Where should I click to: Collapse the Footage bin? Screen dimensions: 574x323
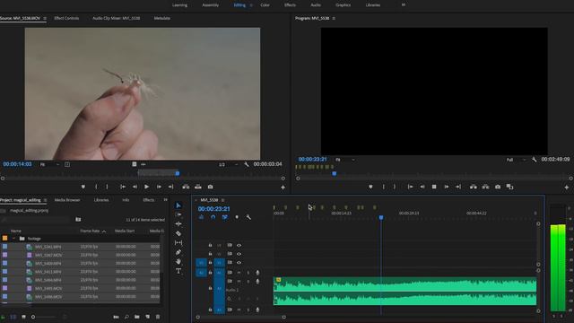pyautogui.click(x=13, y=239)
